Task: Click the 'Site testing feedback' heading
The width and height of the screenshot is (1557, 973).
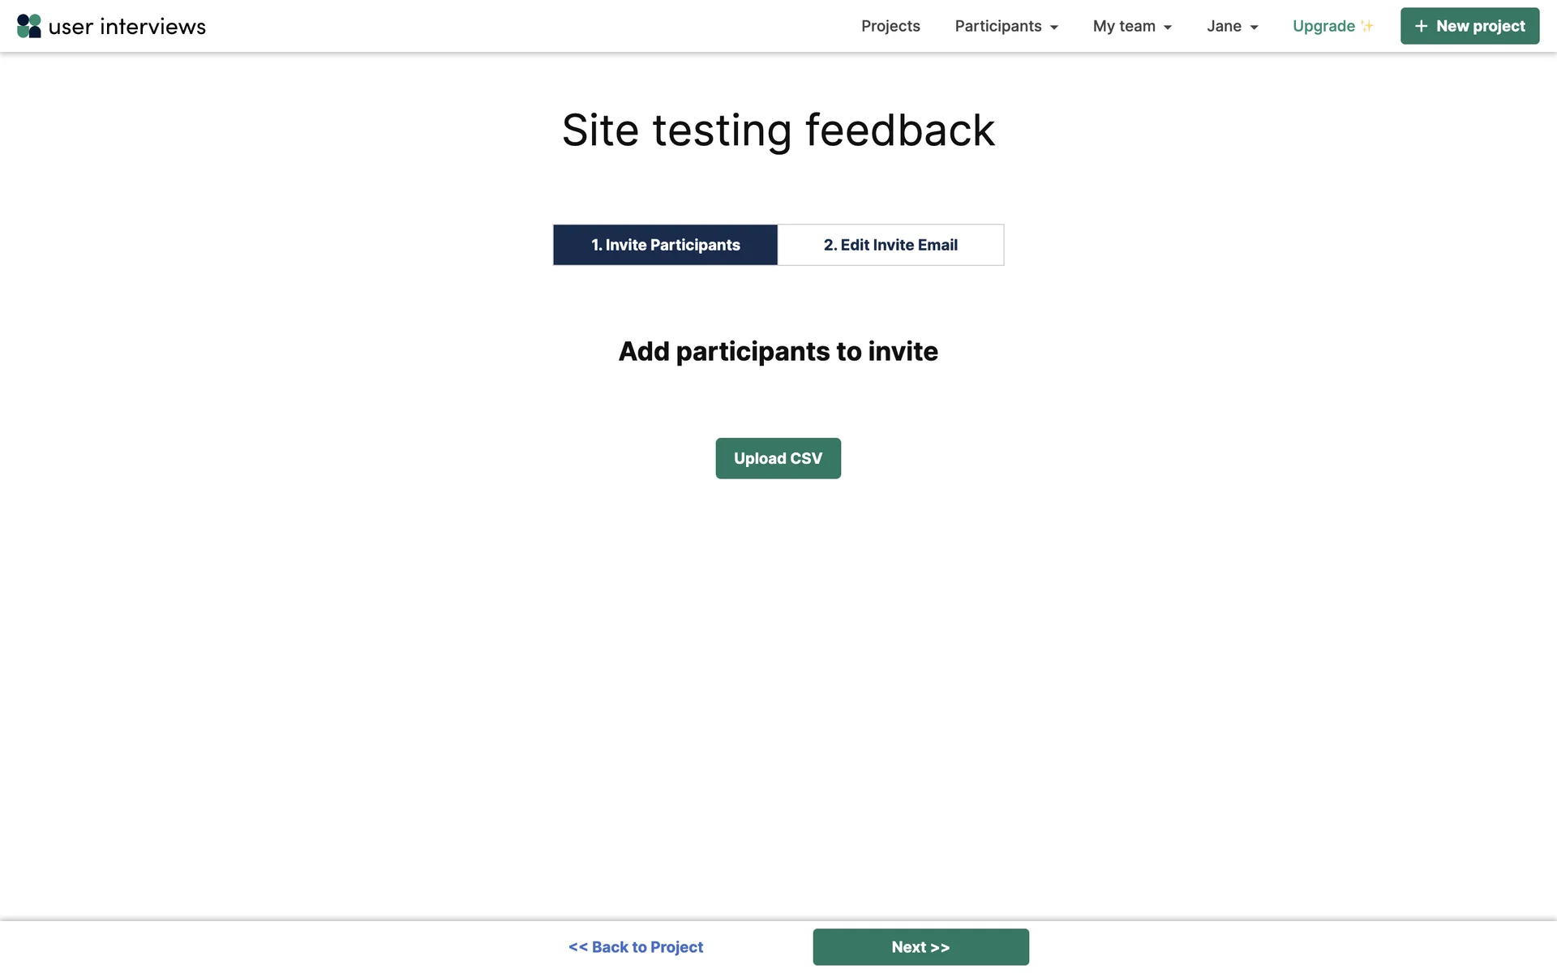Action: point(778,131)
